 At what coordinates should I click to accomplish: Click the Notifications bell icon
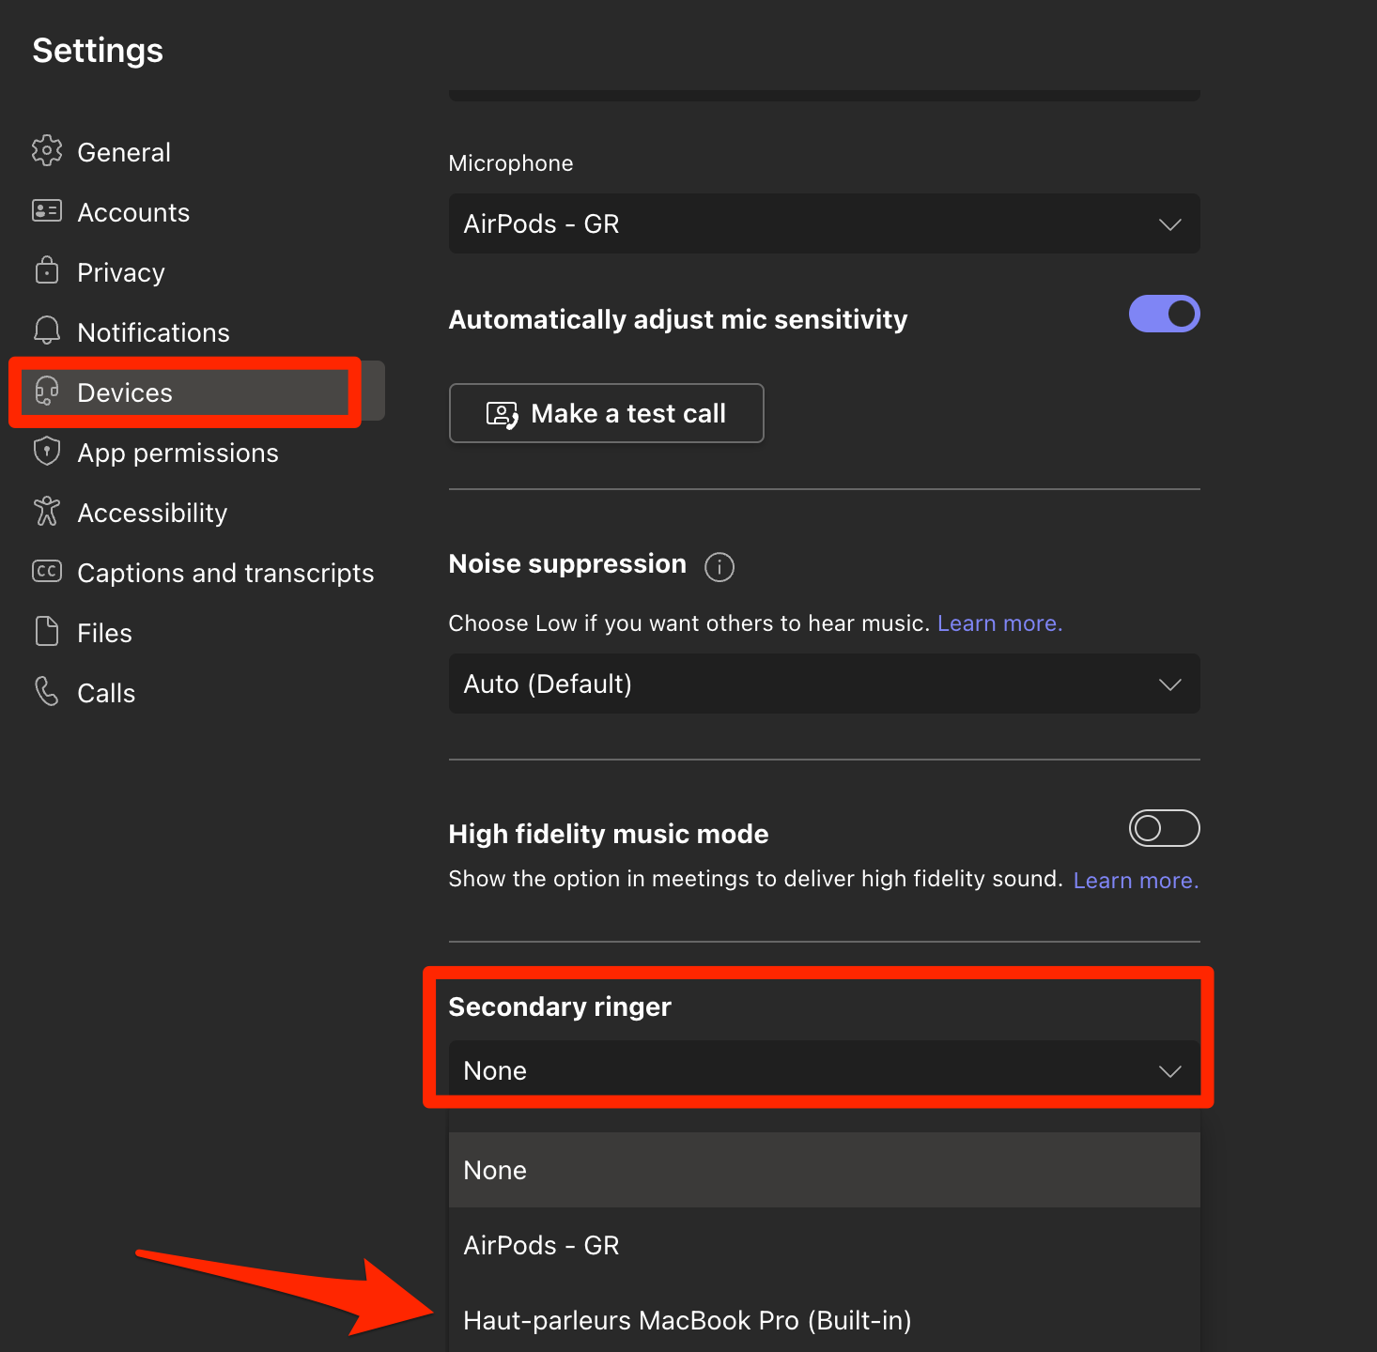coord(46,330)
